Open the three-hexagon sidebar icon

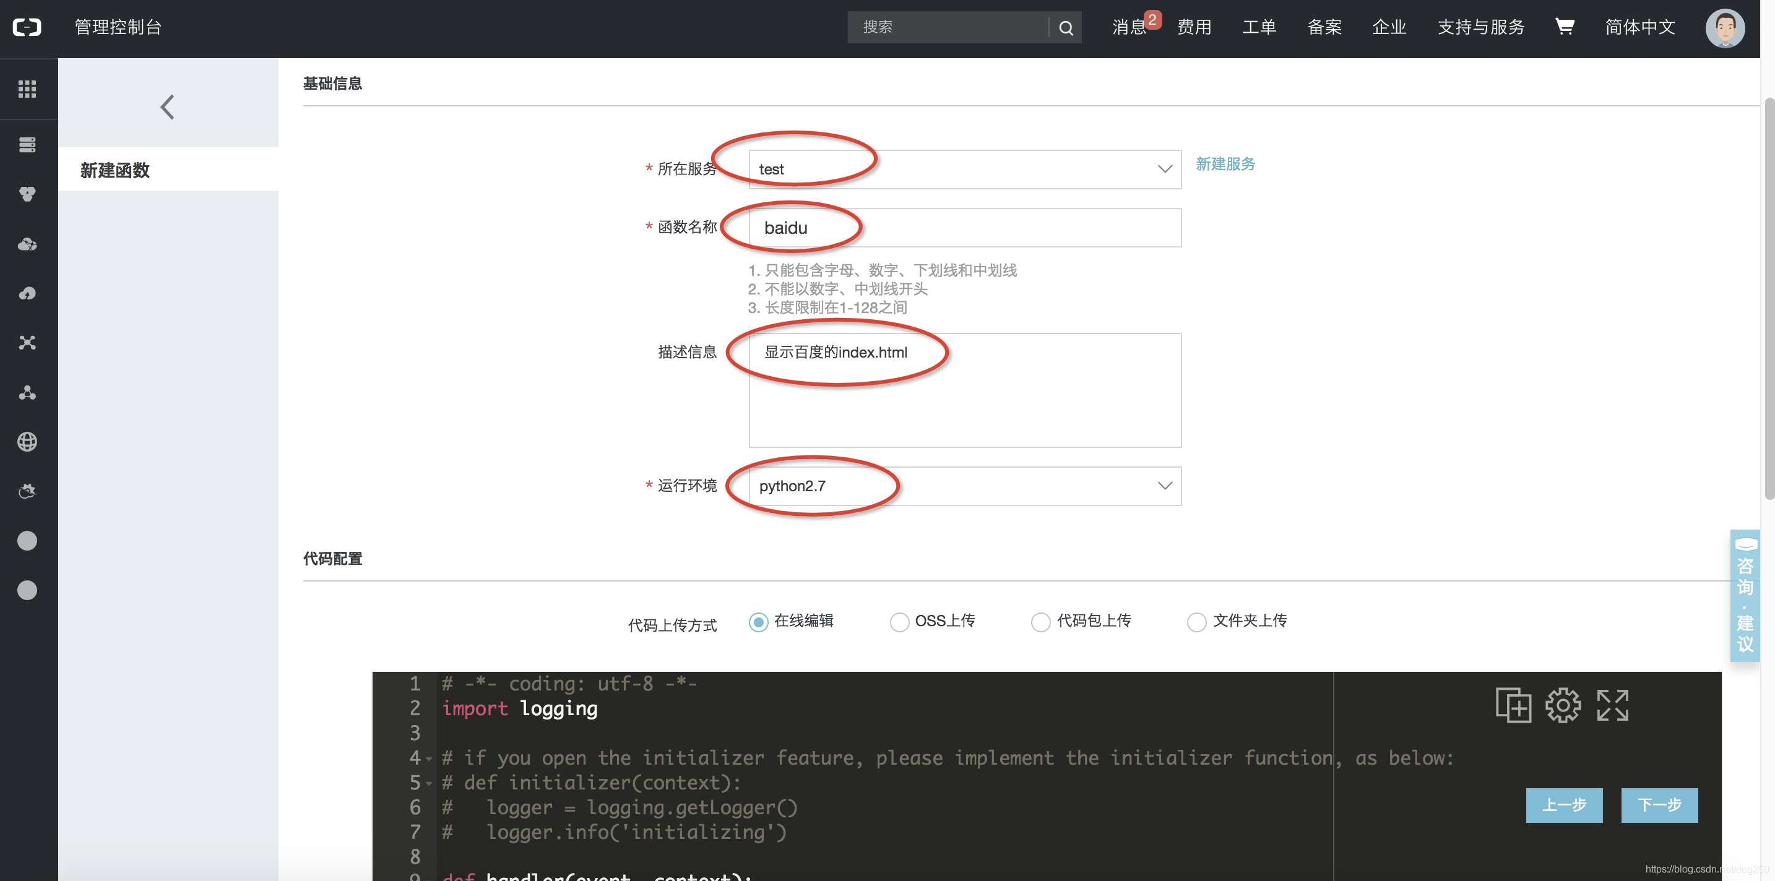click(x=27, y=194)
